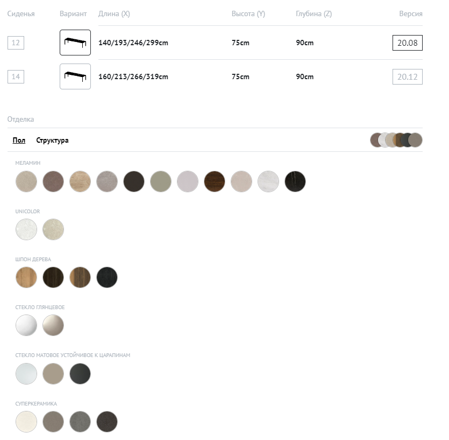This screenshot has height=440, width=449.
Task: Switch to the Пол tab
Action: [x=19, y=141]
